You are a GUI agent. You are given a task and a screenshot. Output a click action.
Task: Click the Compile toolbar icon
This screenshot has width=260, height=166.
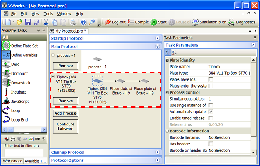[131, 22]
